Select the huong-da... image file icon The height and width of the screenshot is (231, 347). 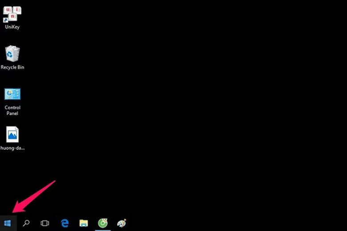click(x=12, y=134)
